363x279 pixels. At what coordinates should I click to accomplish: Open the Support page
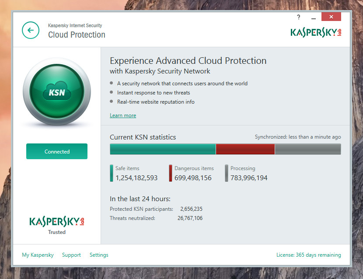pos(71,255)
